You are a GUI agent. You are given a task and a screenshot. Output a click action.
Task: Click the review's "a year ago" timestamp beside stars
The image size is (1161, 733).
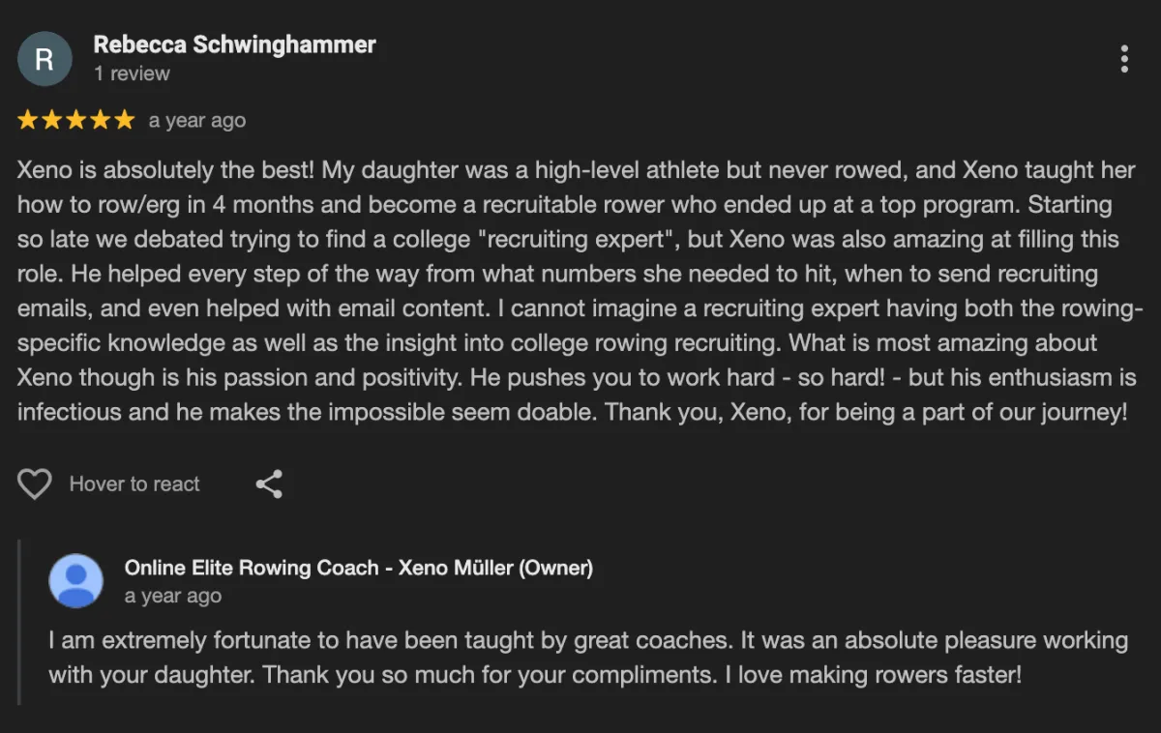pos(197,121)
